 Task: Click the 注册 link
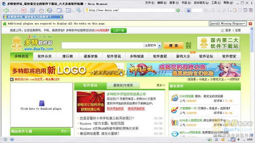[238, 30]
